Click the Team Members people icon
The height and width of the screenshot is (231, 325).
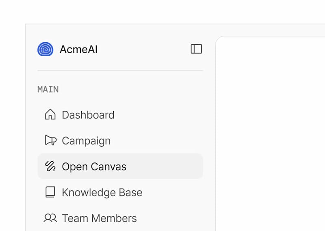50,218
